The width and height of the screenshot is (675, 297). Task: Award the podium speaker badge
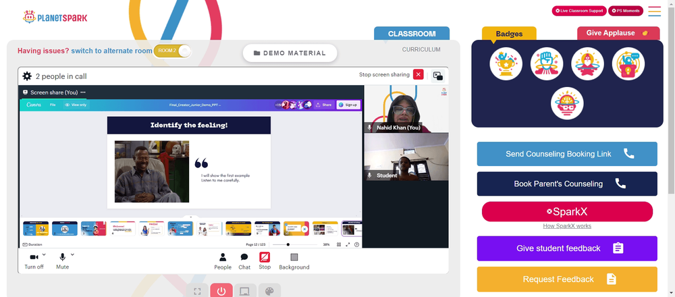tap(628, 63)
